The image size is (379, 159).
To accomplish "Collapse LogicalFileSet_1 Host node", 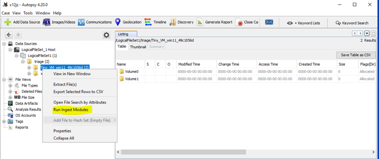I will pyautogui.click(x=10, y=50).
